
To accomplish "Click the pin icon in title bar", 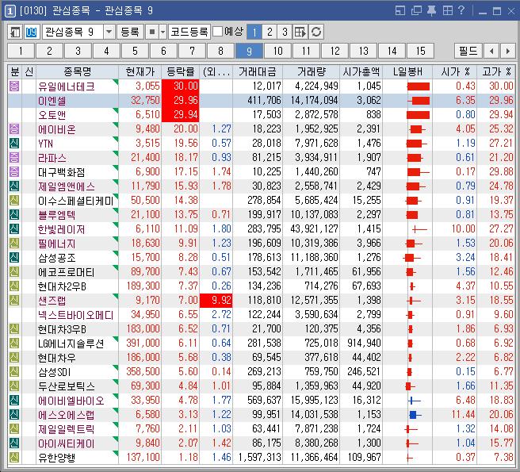I will point(431,11).
